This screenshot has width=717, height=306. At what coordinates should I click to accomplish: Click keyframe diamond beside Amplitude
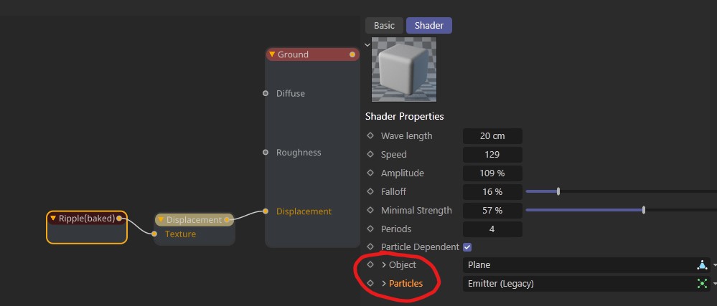click(x=370, y=173)
